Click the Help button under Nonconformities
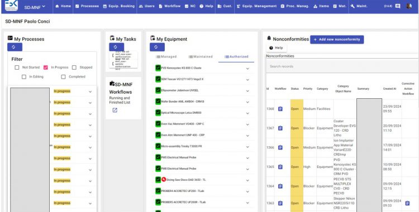 click(277, 48)
